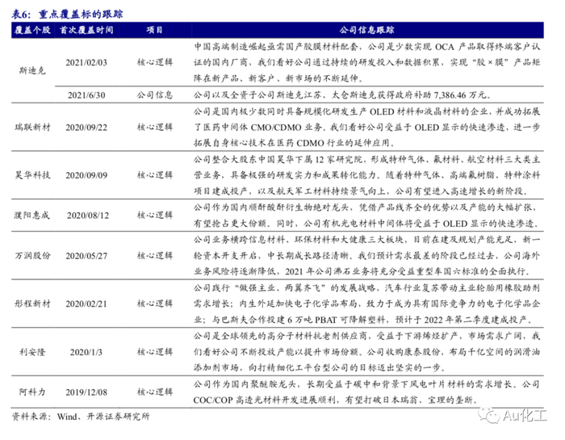Click the source note '资料来源：Wind、开源证券研究所'

pos(81,417)
